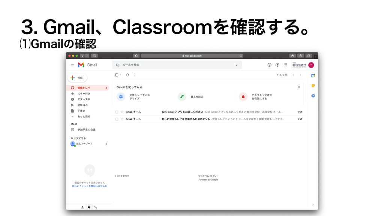Open Hangouts conversations bubble icon

pos(89,207)
